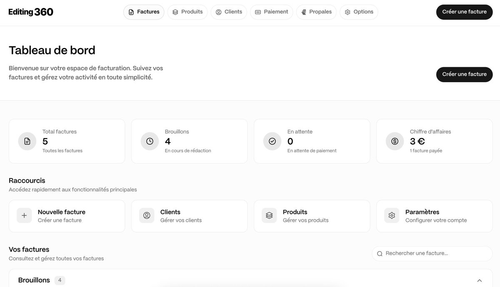Click the plus icon for Nouvelle facture
Screen dimensions: 500x287
(24, 216)
